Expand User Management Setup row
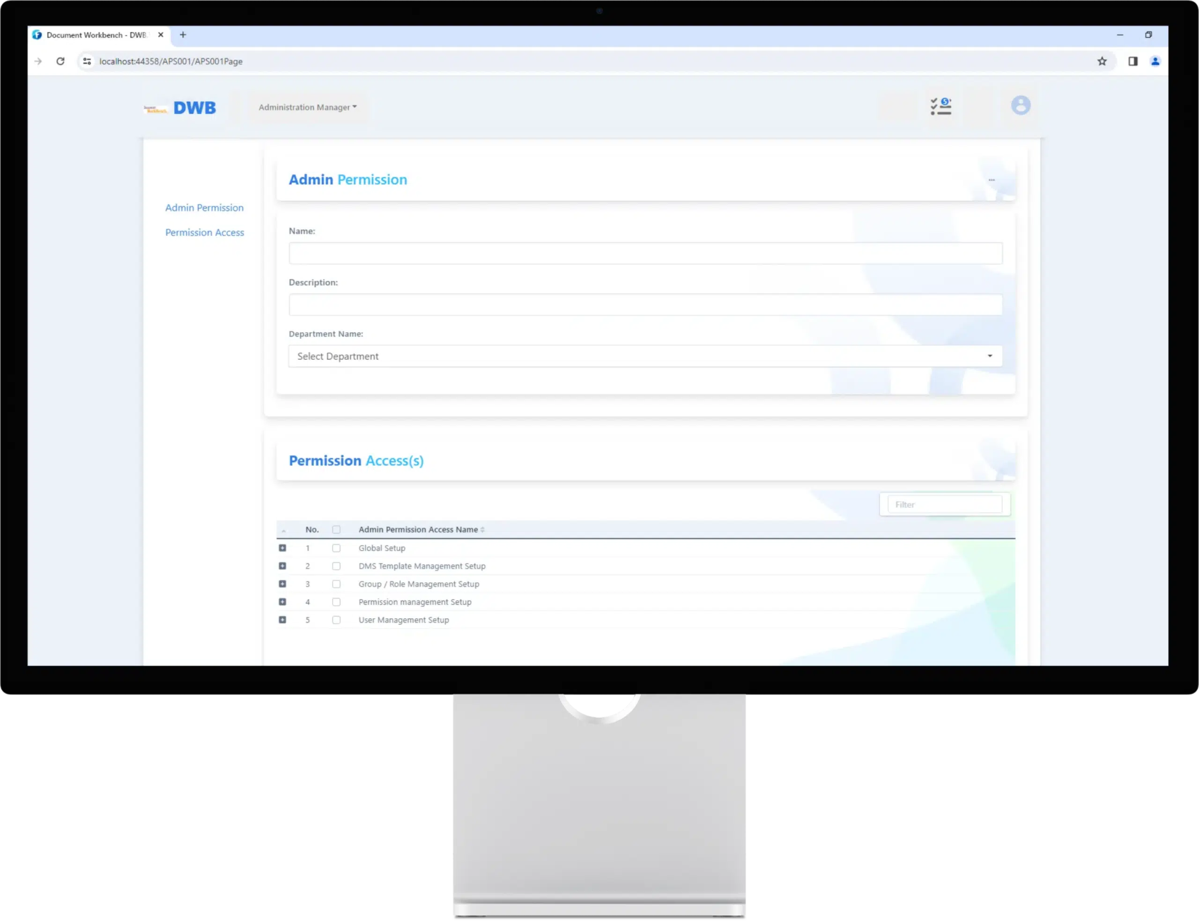1199x921 pixels. pos(282,620)
